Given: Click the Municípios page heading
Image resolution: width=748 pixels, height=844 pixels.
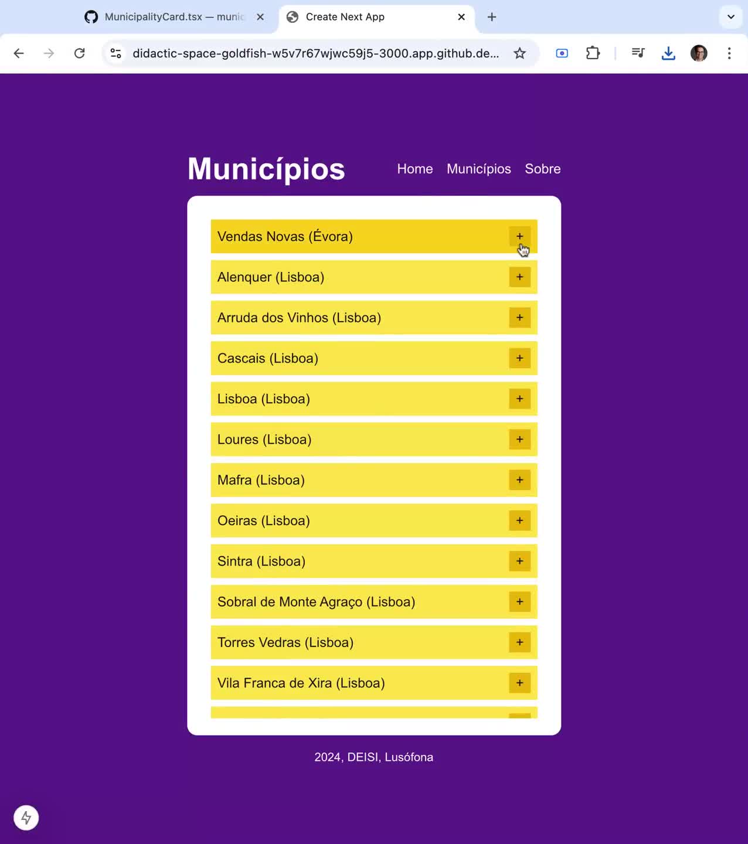Looking at the screenshot, I should coord(266,169).
